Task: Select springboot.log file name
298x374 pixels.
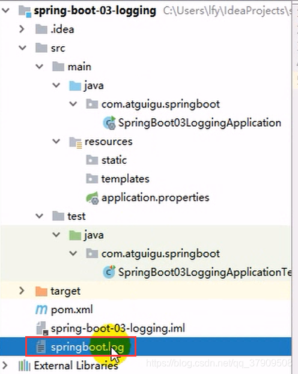Action: click(87, 348)
